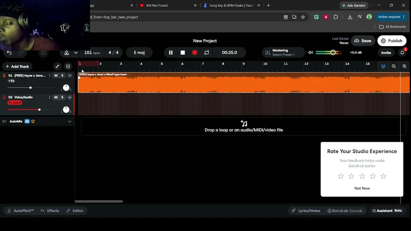This screenshot has width=411, height=231.
Task: Solo track 01
Action: click(x=62, y=75)
